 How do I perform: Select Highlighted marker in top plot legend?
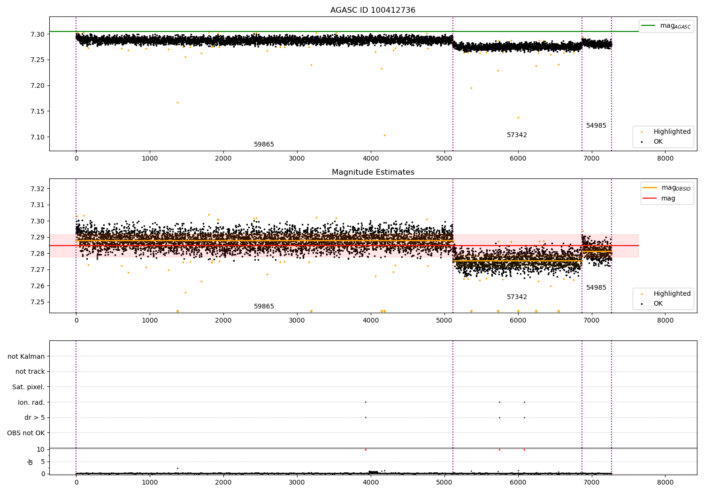[642, 132]
